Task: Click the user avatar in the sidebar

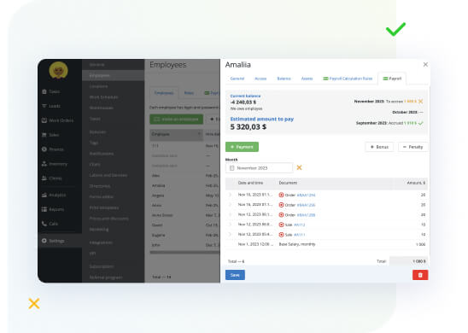Action: pos(58,70)
